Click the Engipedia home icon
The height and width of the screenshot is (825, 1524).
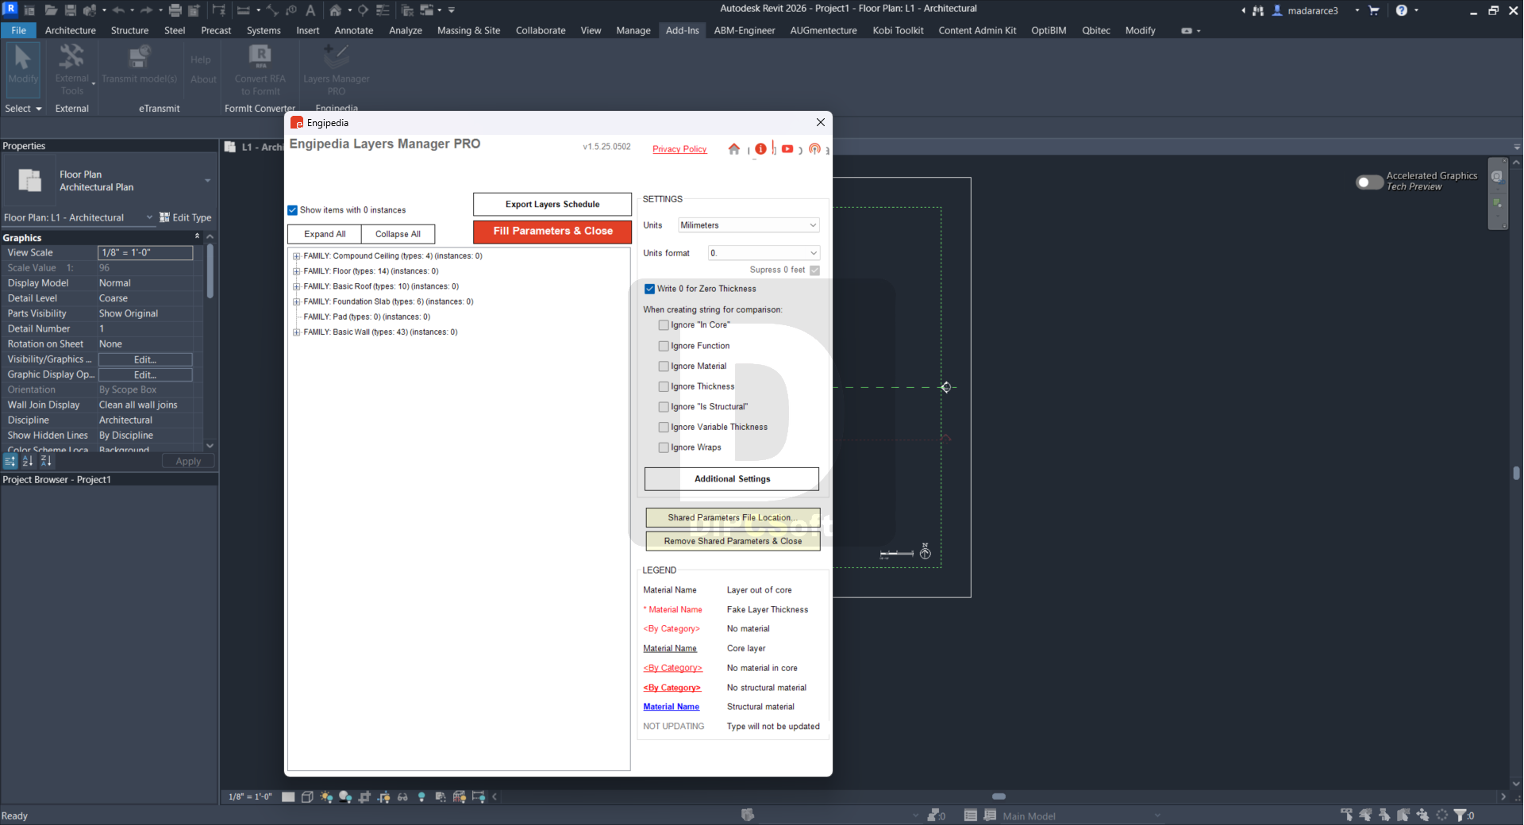(734, 148)
